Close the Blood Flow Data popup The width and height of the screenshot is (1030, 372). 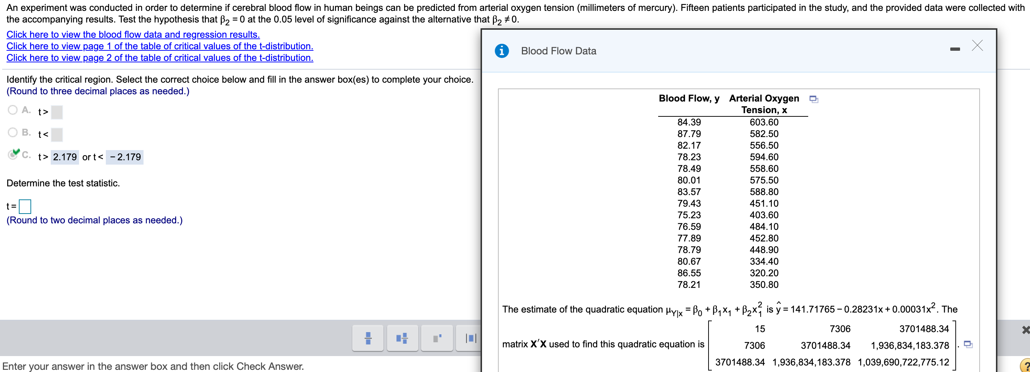[977, 46]
